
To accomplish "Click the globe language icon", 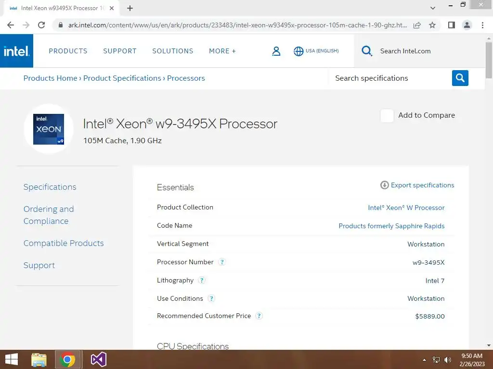I will pos(298,51).
